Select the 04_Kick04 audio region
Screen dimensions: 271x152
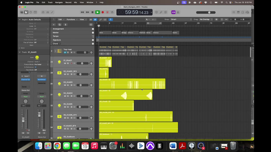point(126,95)
